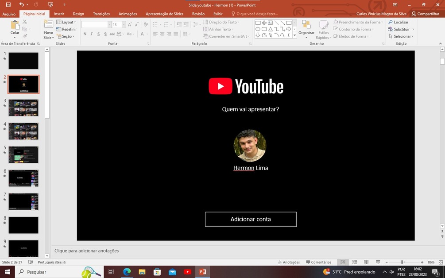The image size is (445, 278).
Task: Toggle align text right
Action: [169, 34]
